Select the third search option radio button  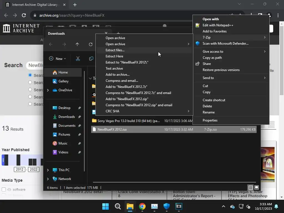[30, 90]
